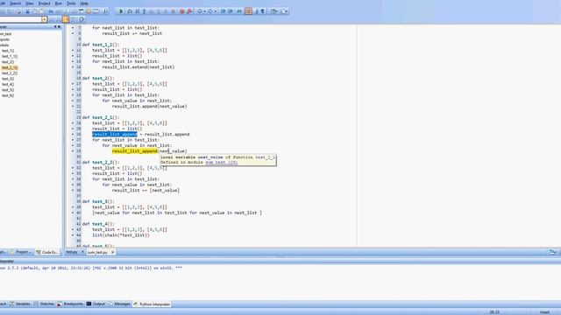Select test_1_1() in Code Explorer

point(10,56)
